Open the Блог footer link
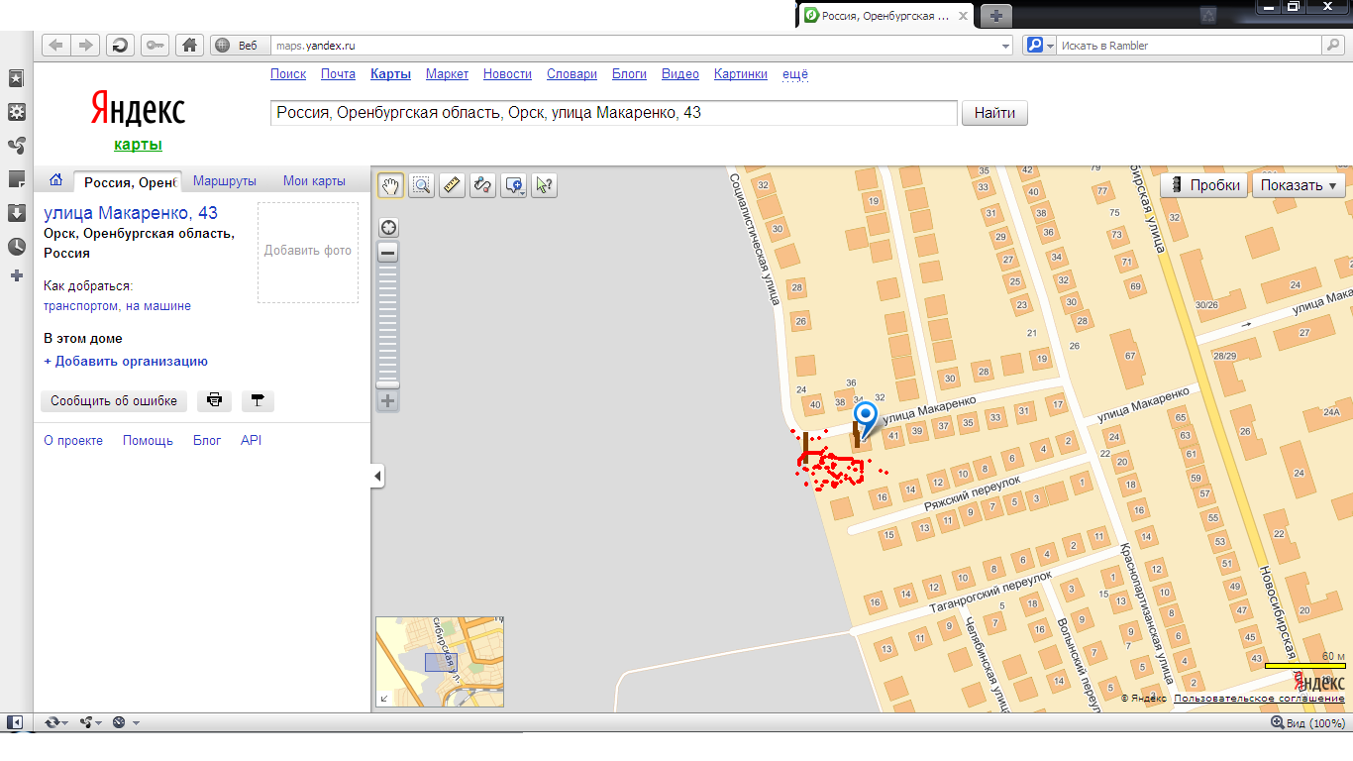 (207, 441)
